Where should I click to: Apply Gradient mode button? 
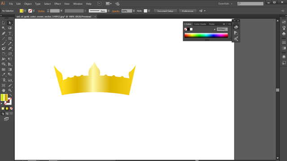coord(7,108)
